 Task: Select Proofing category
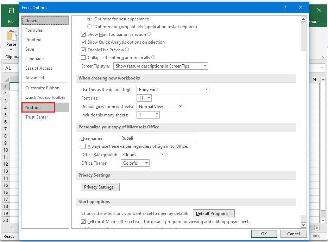[45, 39]
